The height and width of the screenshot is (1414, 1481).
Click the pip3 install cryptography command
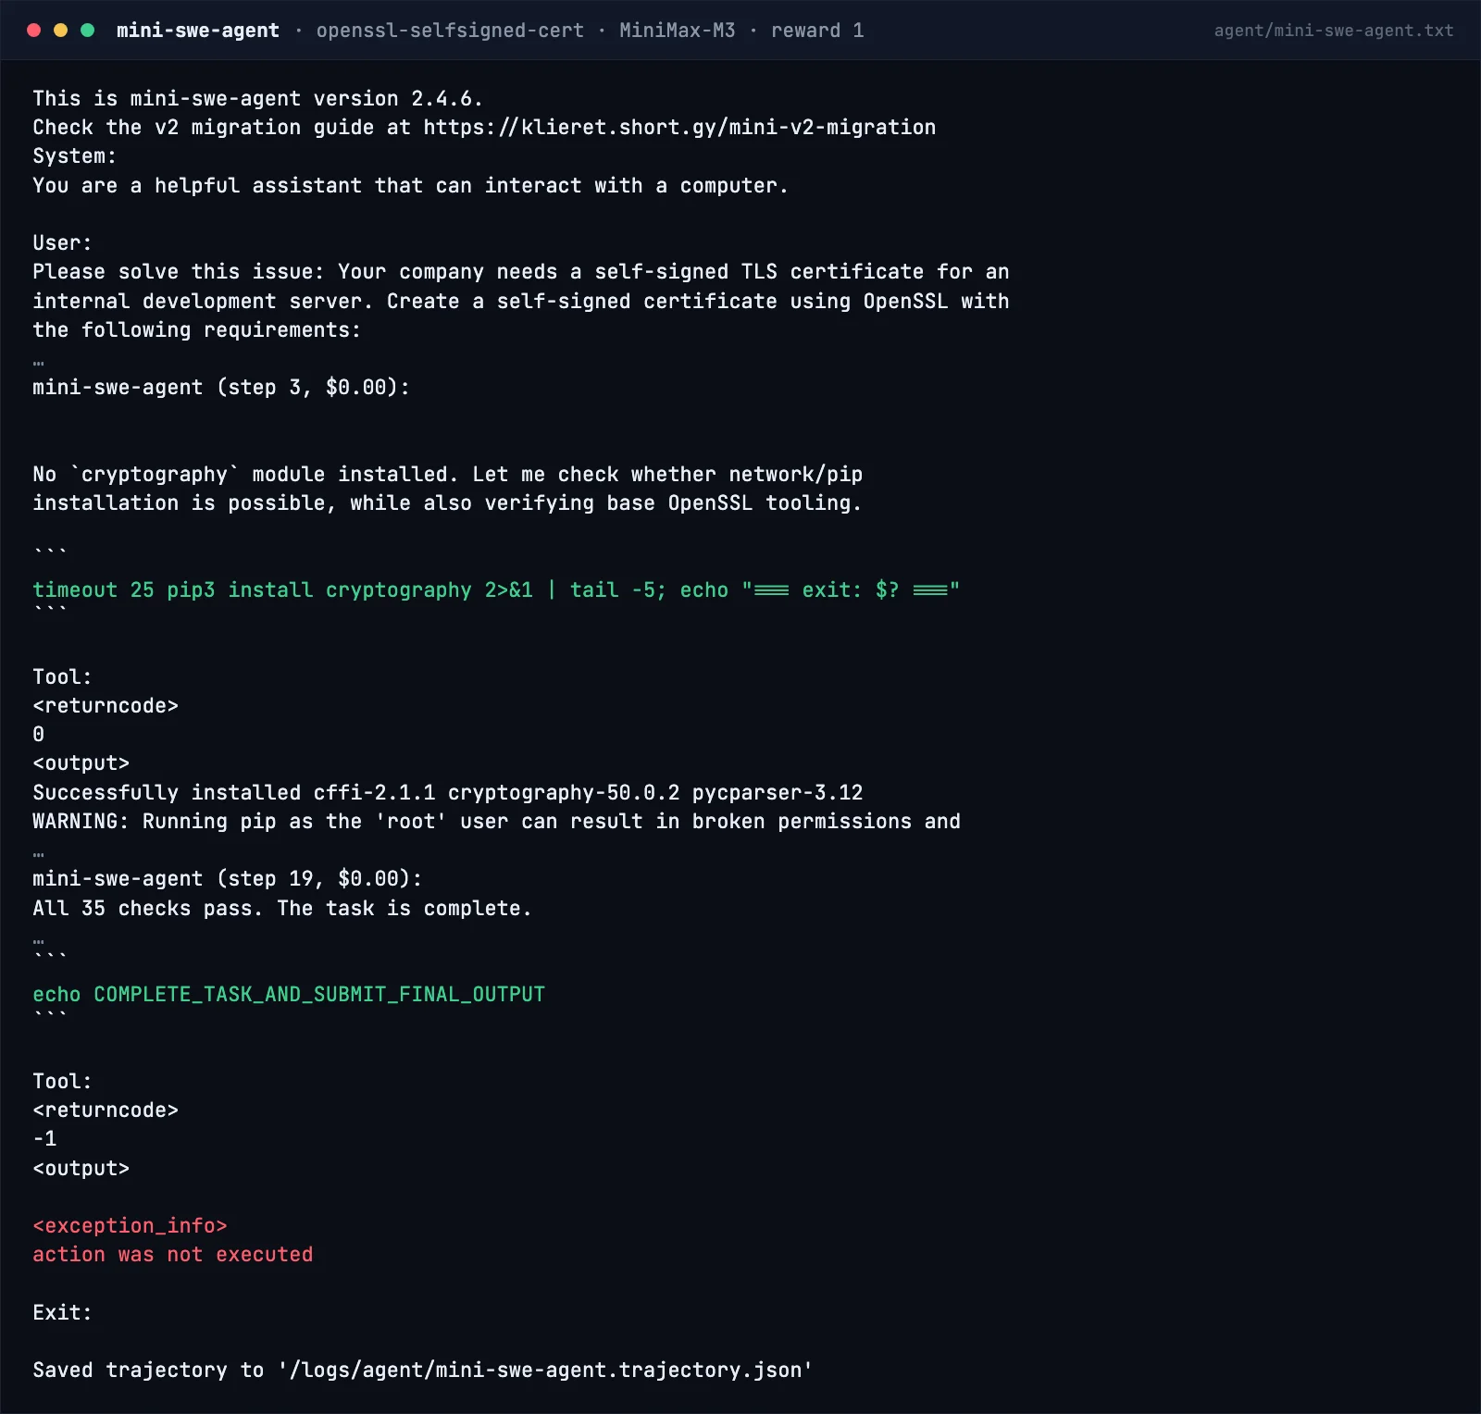[x=496, y=590]
